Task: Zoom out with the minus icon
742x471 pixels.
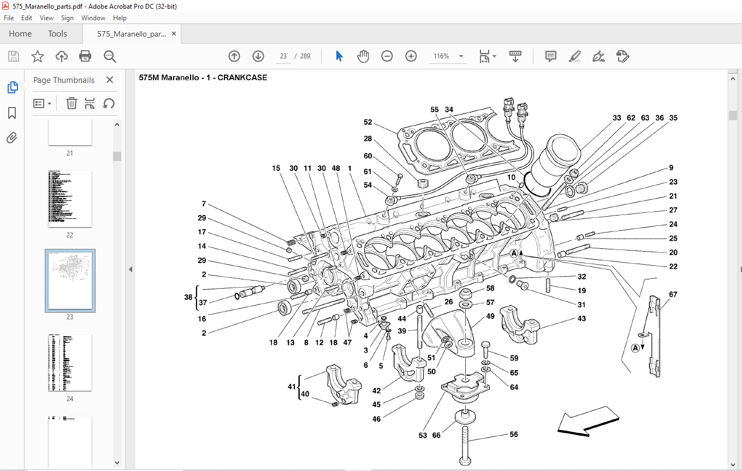Action: click(387, 56)
